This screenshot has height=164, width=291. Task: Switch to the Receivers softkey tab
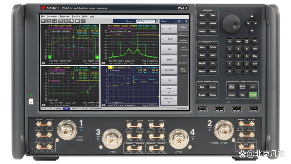tap(183, 63)
